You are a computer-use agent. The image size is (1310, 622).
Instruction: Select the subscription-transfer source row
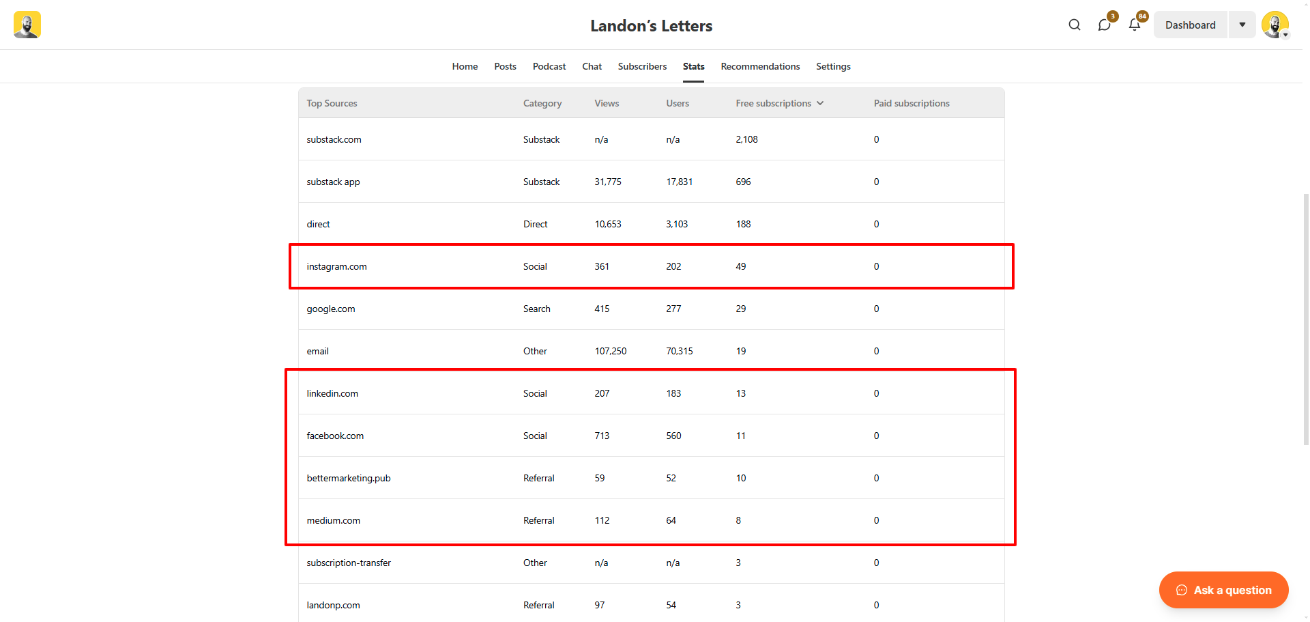tap(651, 563)
